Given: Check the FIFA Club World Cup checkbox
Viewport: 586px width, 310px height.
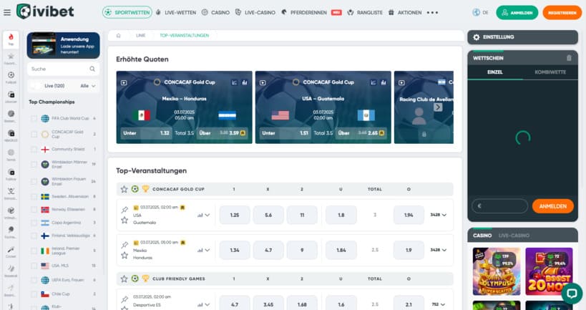Looking at the screenshot, I should [x=34, y=119].
